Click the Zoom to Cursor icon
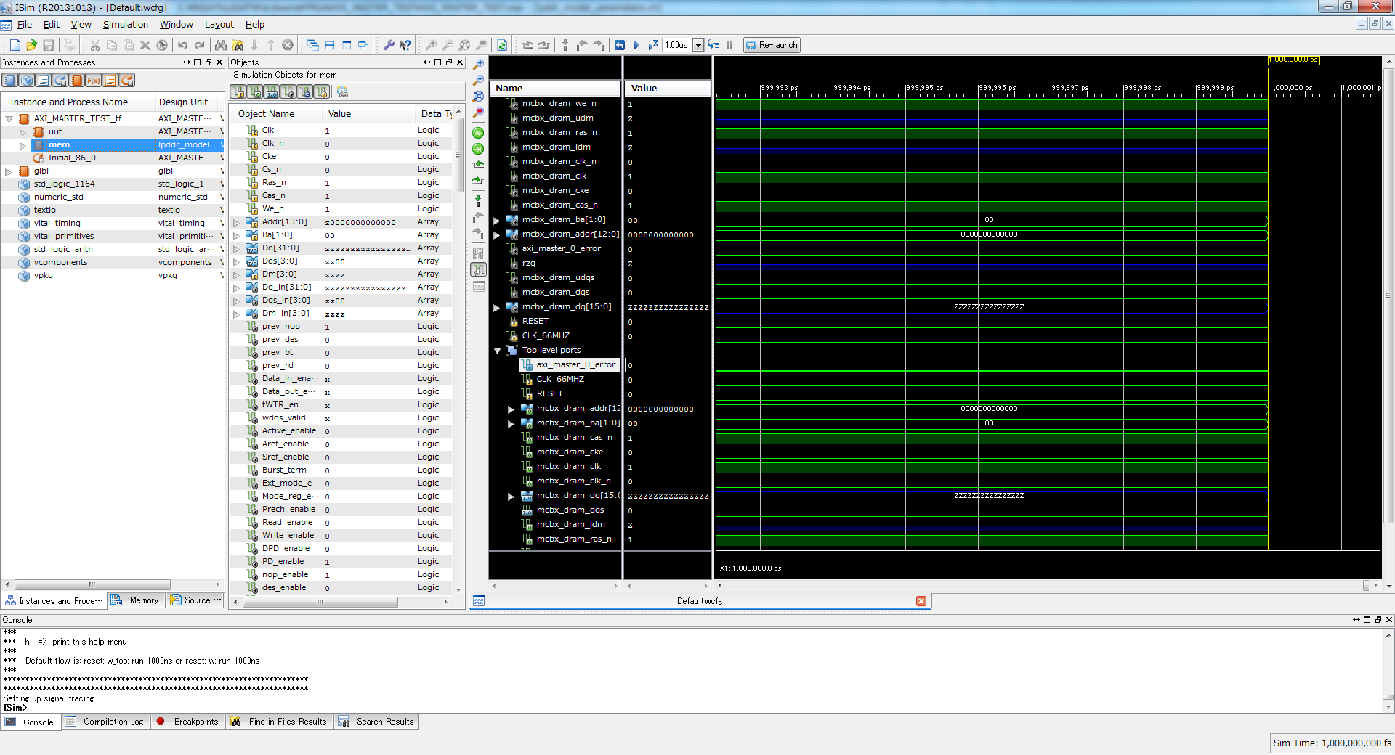The image size is (1395, 755). 478,113
